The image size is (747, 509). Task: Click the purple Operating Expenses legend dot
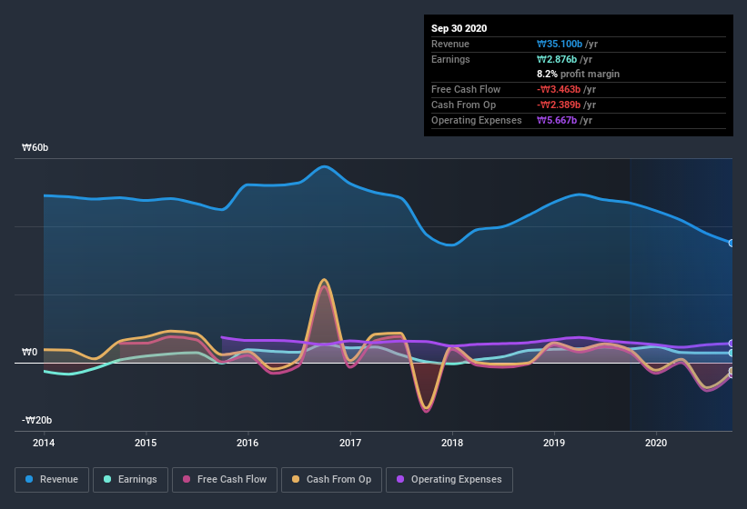point(400,479)
